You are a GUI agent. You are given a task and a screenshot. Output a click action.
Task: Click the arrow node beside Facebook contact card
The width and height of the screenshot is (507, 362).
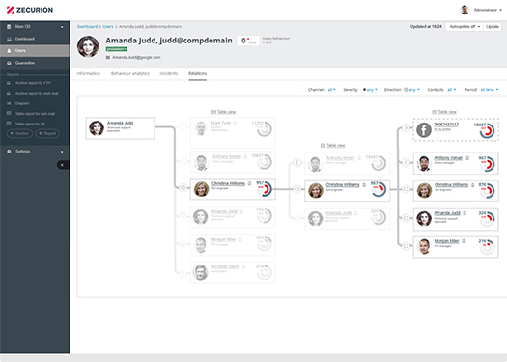[406, 128]
